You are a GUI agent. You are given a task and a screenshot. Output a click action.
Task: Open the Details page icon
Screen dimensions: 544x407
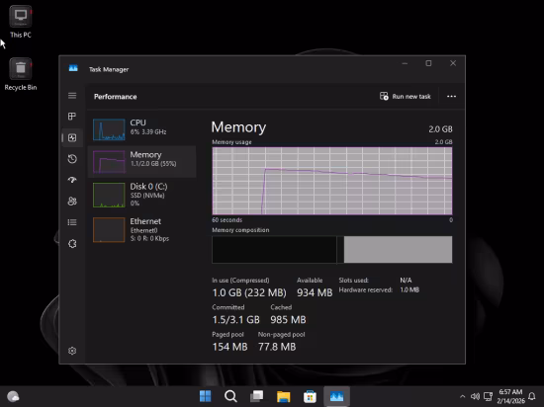(72, 222)
